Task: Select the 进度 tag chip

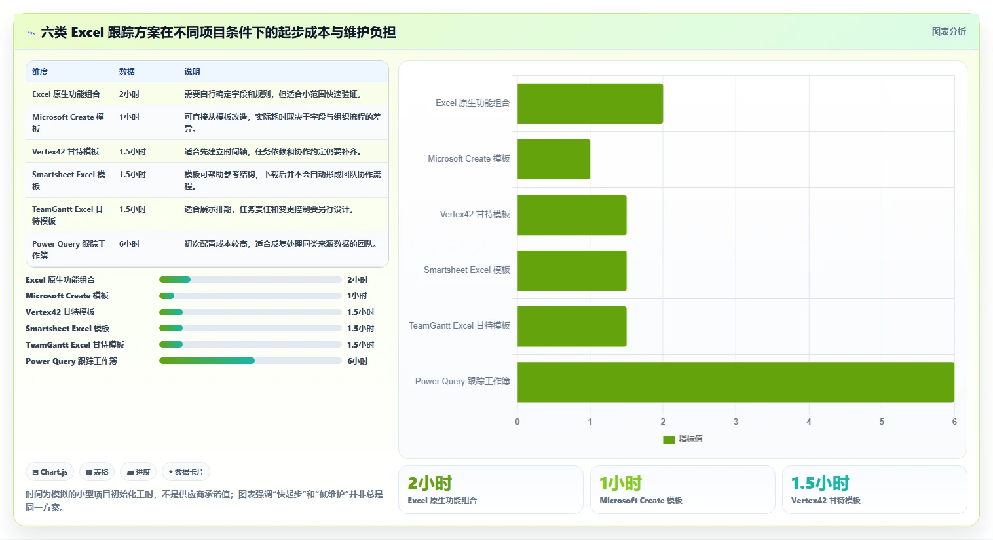Action: coord(138,472)
